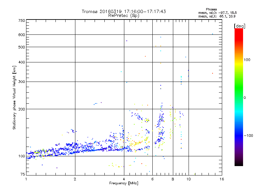Click 'mean, sd,O: -97.7, 15.5' text
This screenshot has width=261, height=195.
pos(218,13)
